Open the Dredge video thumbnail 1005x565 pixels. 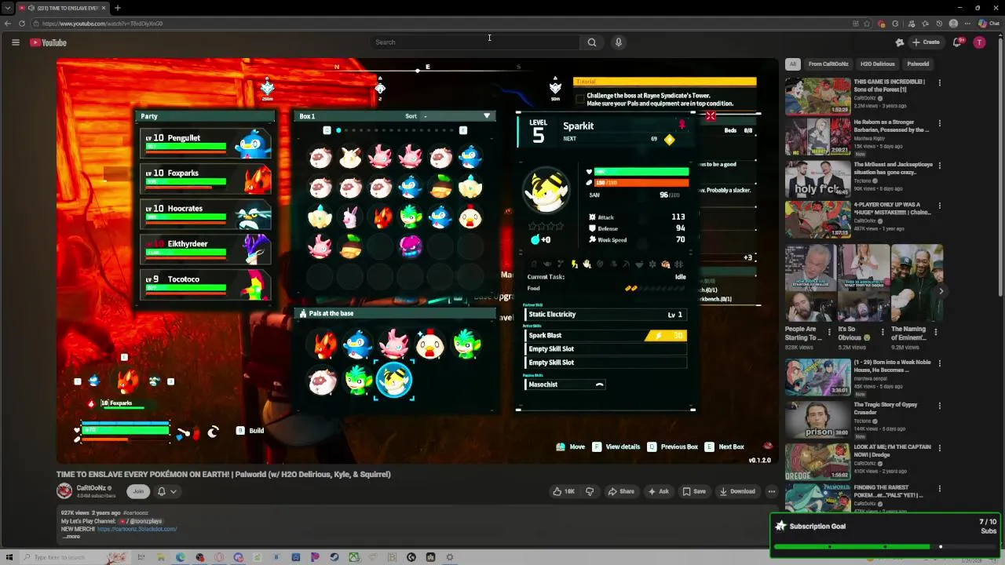(817, 461)
